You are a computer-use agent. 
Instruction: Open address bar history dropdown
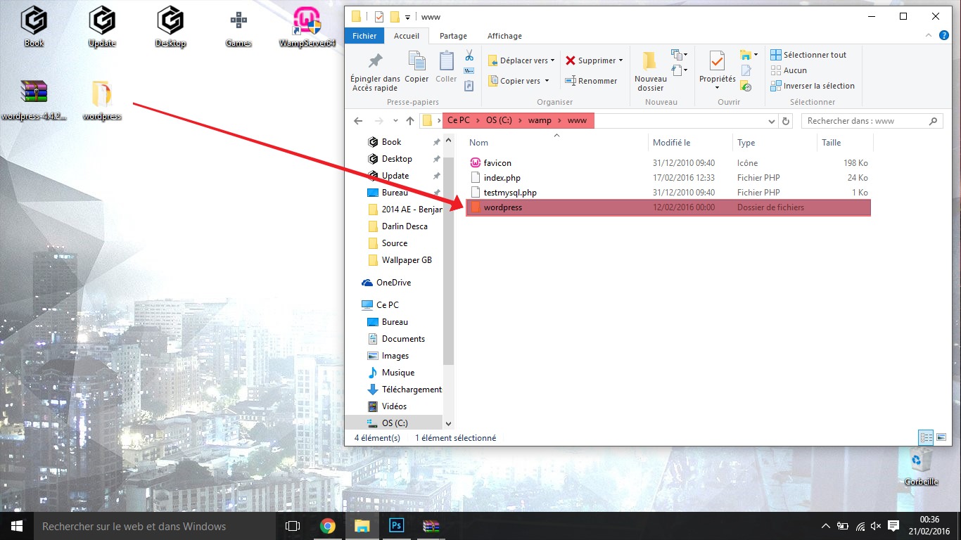(772, 121)
